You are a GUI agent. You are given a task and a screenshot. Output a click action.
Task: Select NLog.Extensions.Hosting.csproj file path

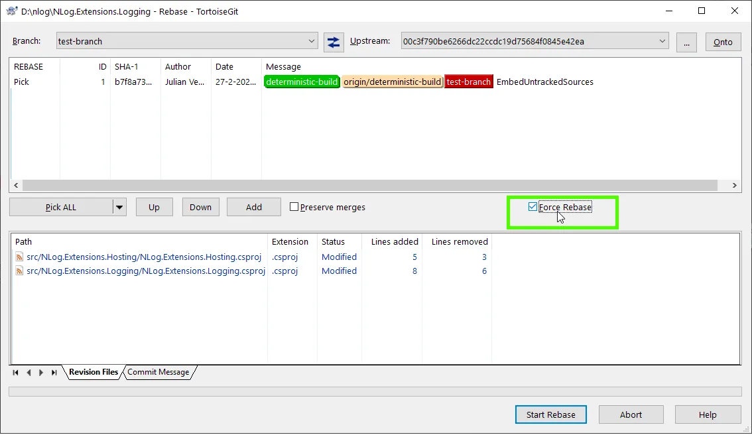pos(144,257)
